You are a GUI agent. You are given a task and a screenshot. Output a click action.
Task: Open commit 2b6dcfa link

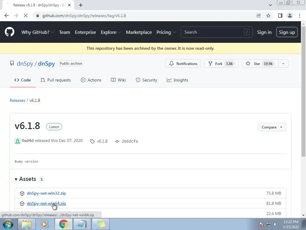click(130, 141)
